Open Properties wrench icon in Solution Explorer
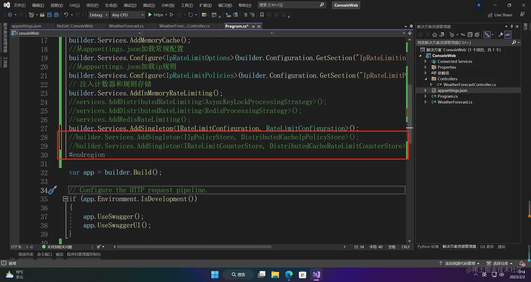Viewport: 531px width, 282px height. pyautogui.click(x=501, y=35)
